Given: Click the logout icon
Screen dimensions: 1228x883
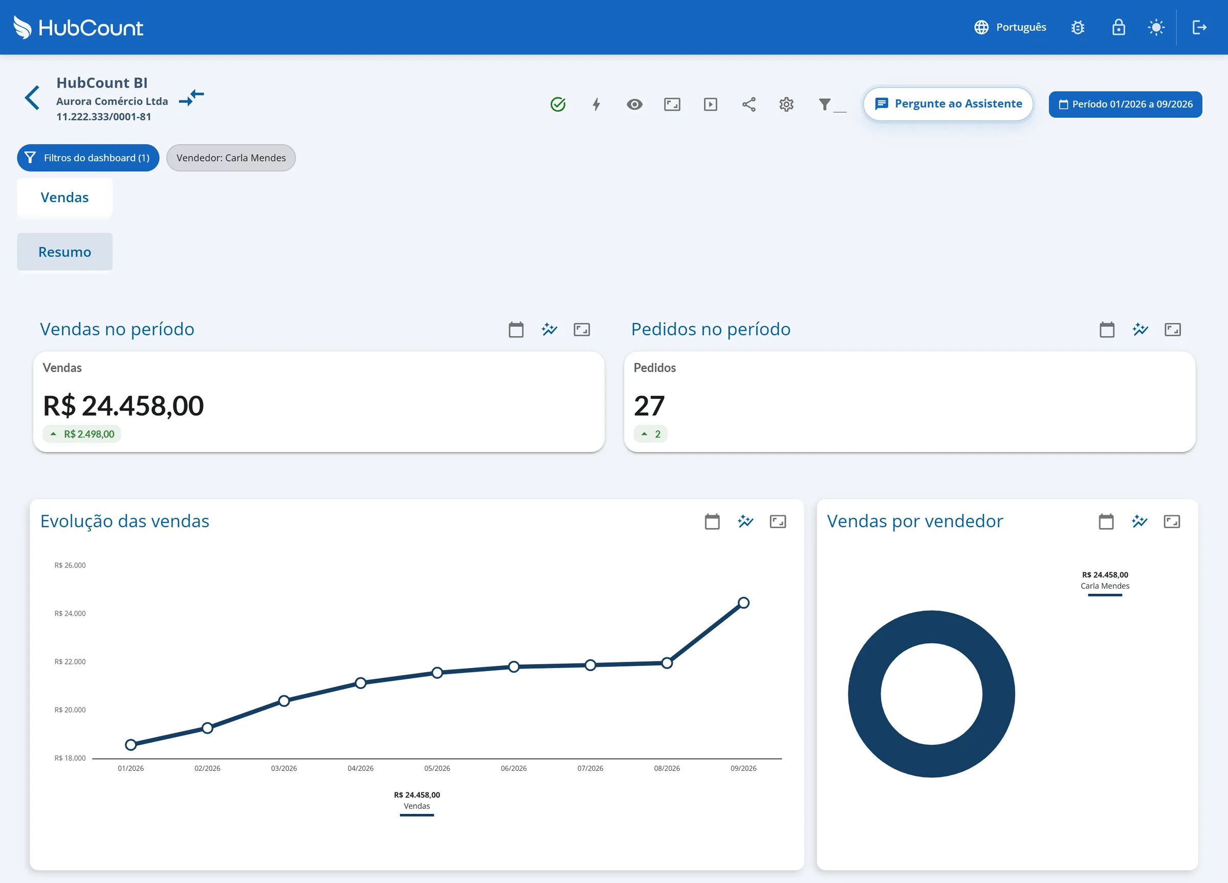Looking at the screenshot, I should [1199, 27].
